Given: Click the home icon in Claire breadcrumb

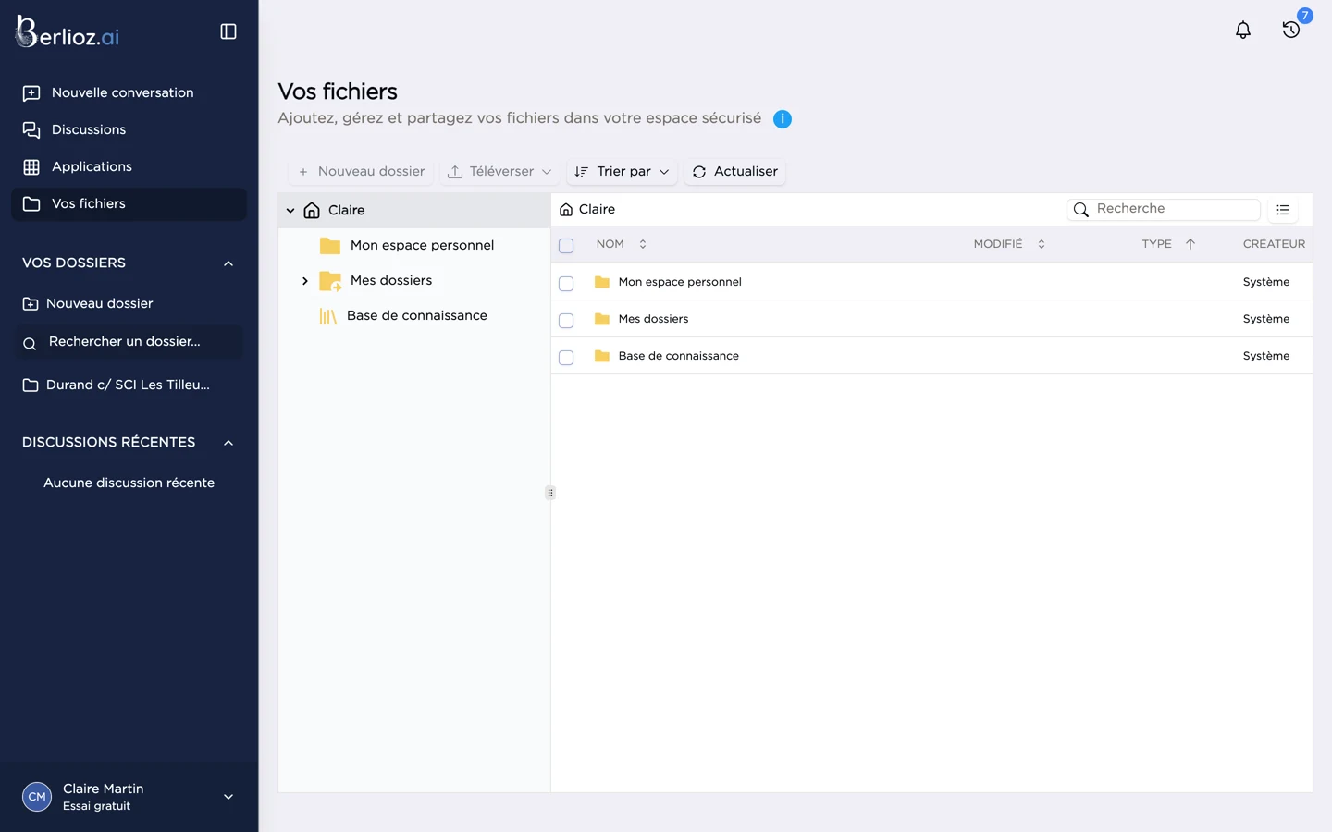Looking at the screenshot, I should pos(566,210).
